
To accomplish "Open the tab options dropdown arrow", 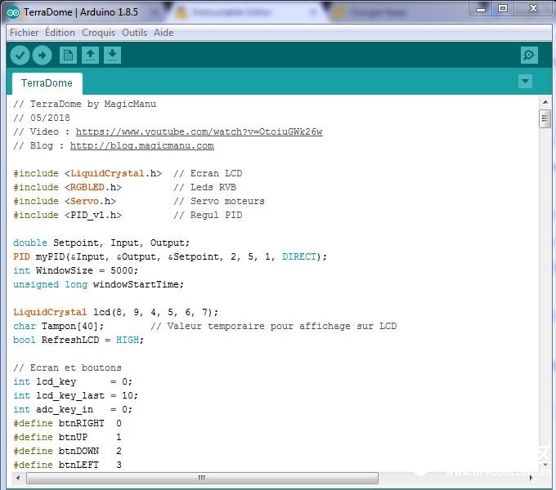I will tap(525, 82).
